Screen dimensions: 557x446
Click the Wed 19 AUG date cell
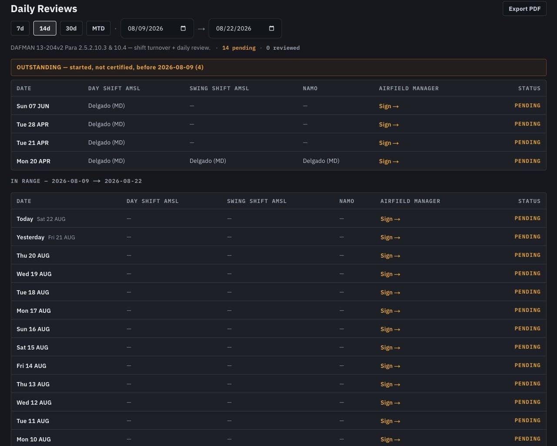34,274
